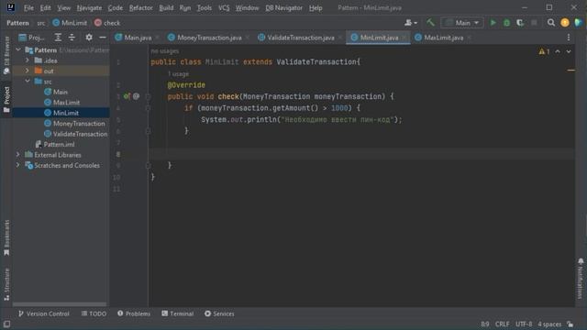
Task: Click Project panel horizontal scrollbar
Action: [x=60, y=304]
